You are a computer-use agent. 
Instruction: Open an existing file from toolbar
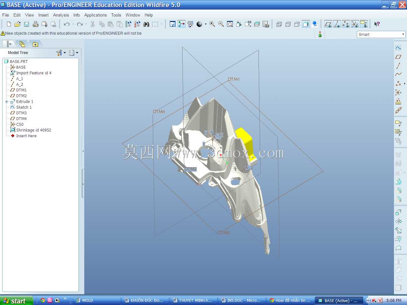[18, 24]
